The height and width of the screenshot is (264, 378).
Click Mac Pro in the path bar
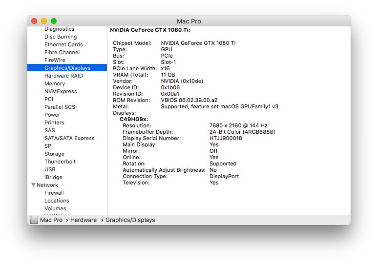pyautogui.click(x=51, y=220)
